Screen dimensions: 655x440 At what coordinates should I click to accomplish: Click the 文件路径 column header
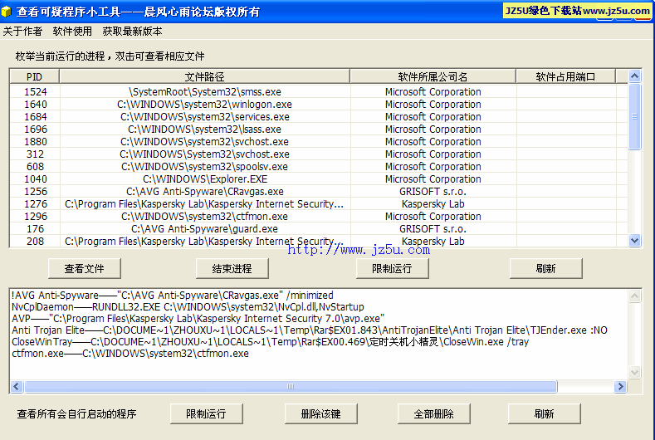204,76
